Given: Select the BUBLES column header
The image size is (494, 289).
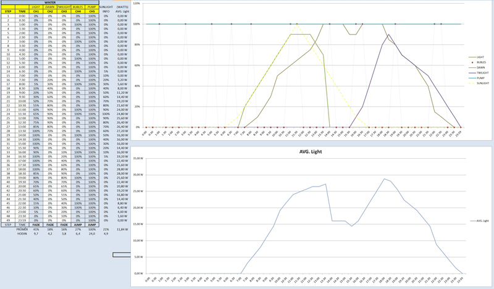Looking at the screenshot, I should (x=78, y=7).
